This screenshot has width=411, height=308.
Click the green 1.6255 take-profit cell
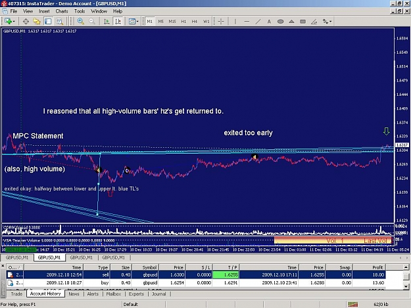click(x=226, y=275)
